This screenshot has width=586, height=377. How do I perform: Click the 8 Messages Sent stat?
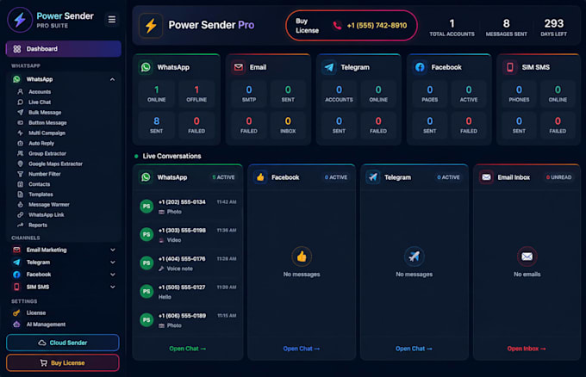[x=506, y=28]
